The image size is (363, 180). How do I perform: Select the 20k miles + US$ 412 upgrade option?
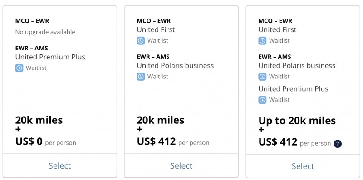pyautogui.click(x=181, y=165)
